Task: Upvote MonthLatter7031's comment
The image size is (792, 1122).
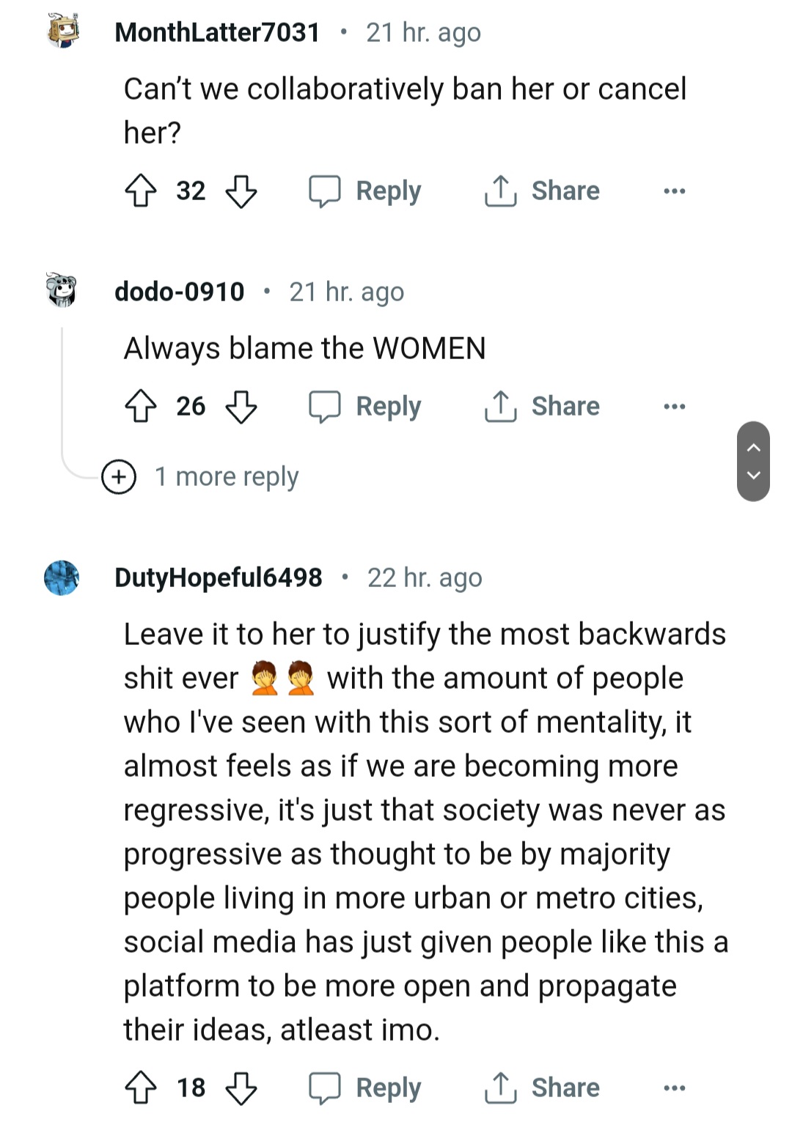Action: (x=141, y=191)
